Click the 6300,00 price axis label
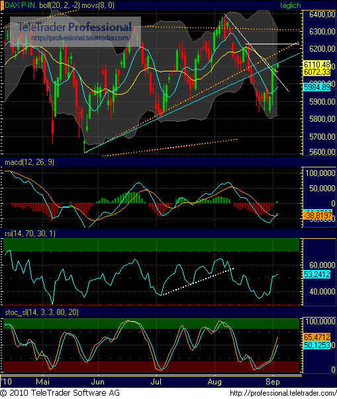Image resolution: width=337 pixels, height=399 pixels. 322,32
